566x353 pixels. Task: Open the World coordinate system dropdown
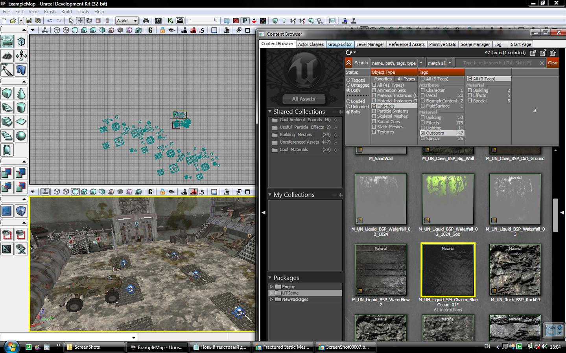(x=135, y=20)
